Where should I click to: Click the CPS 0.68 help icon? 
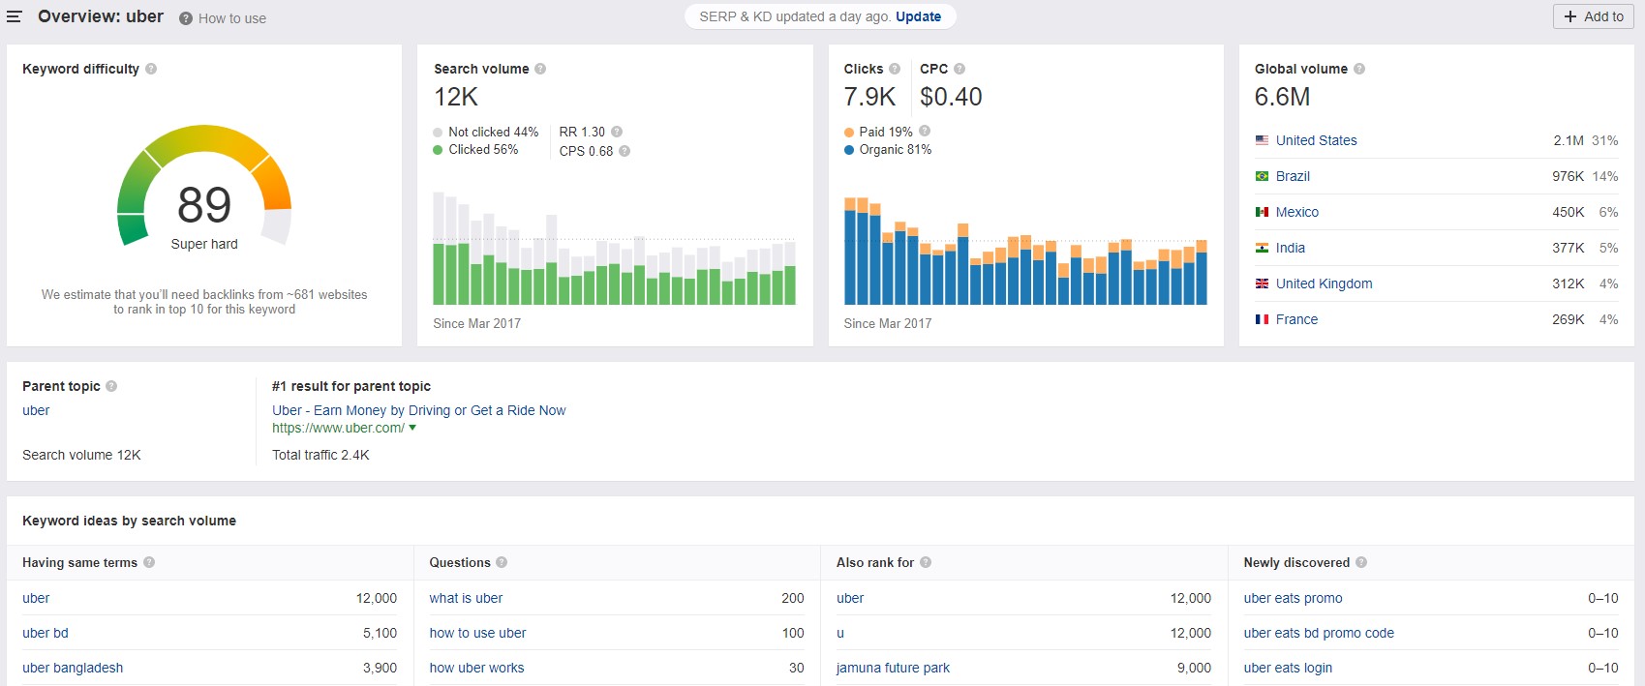(x=624, y=151)
